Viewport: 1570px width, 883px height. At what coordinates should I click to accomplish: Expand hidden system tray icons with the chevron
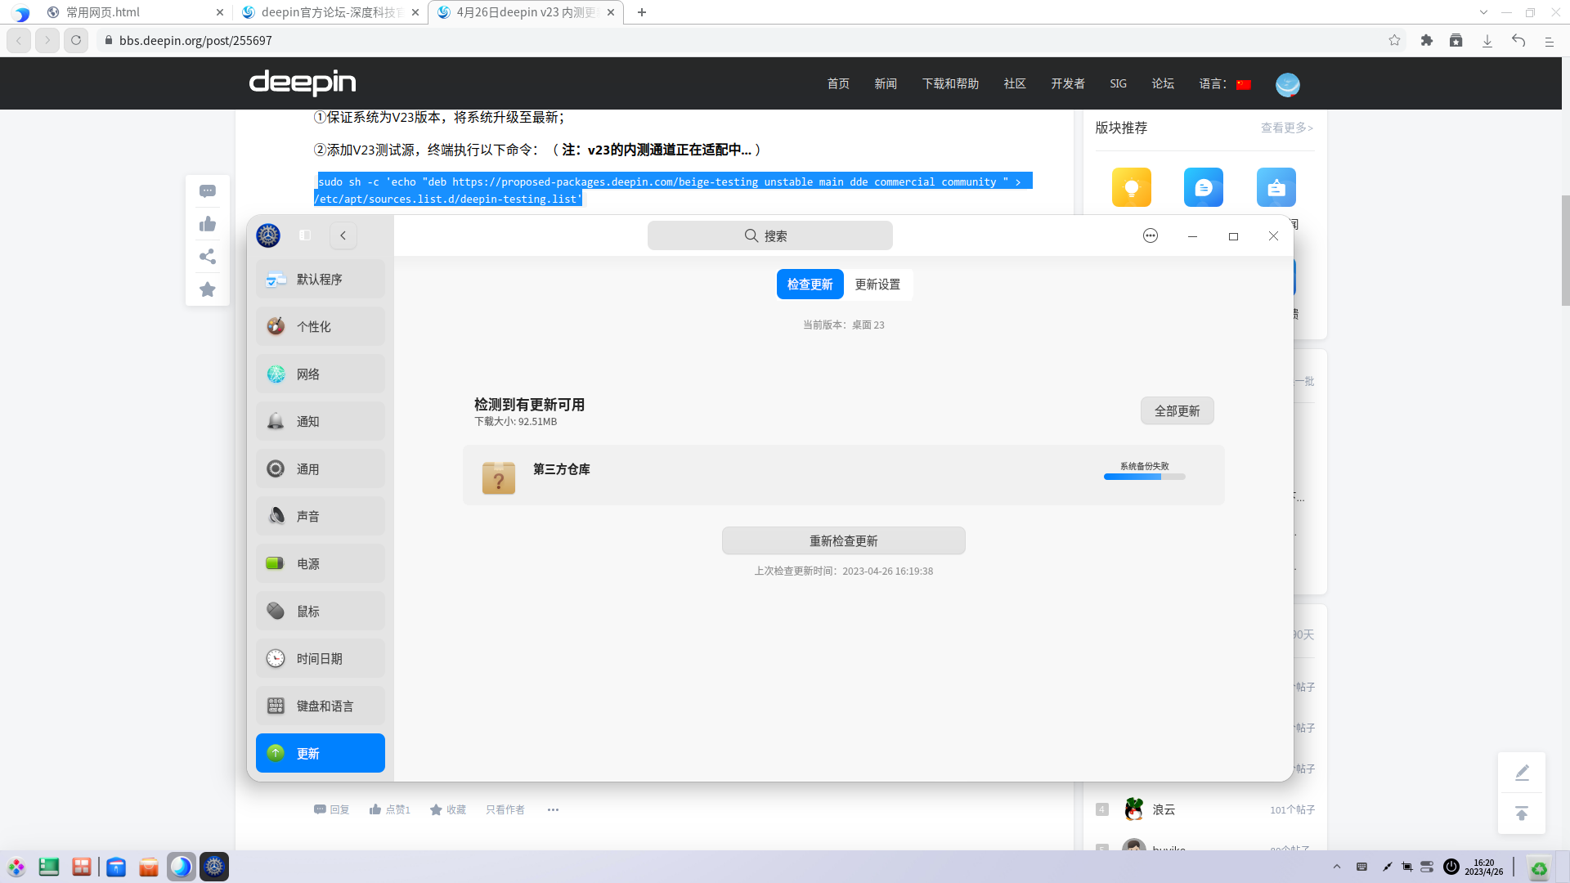[x=1336, y=866]
